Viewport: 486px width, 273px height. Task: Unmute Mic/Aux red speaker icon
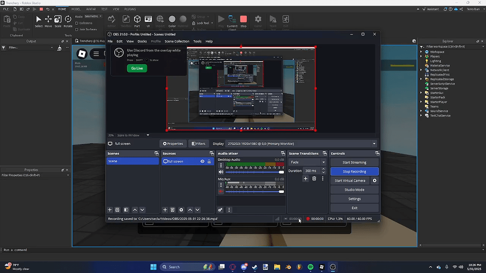(x=221, y=191)
